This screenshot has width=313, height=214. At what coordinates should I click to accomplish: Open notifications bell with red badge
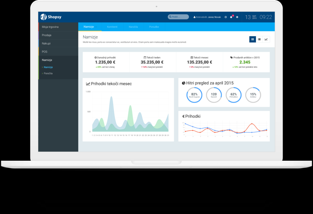click(231, 17)
